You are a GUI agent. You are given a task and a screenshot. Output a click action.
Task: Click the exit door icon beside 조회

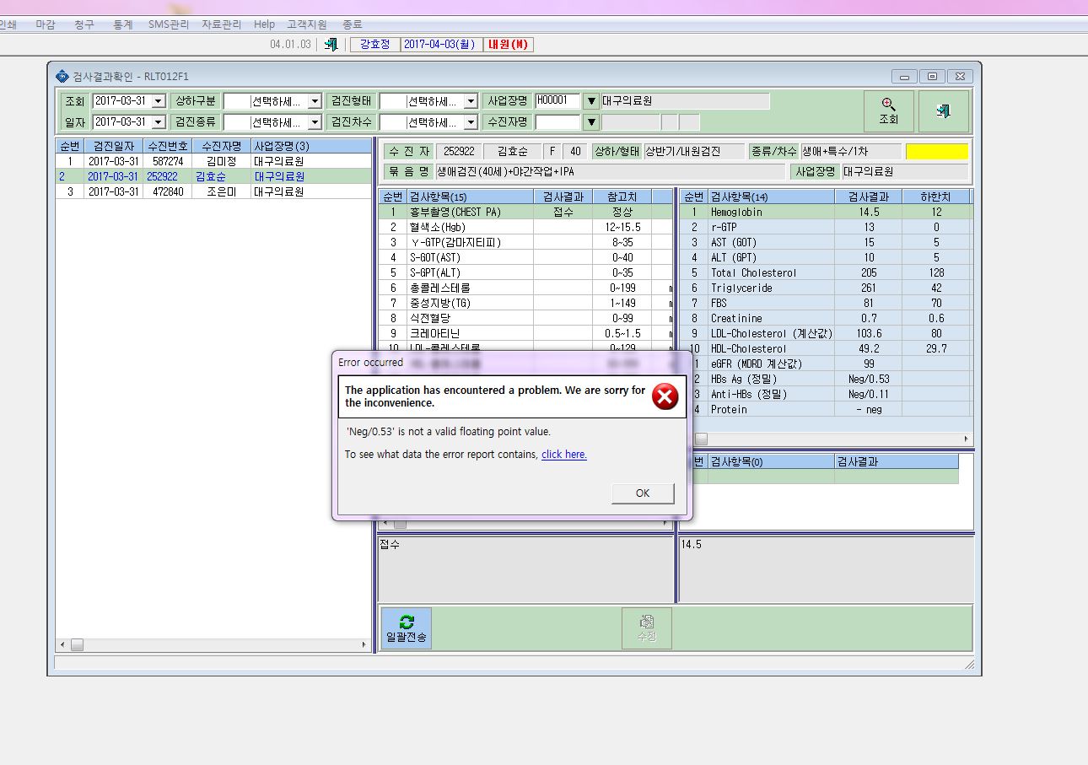[943, 111]
